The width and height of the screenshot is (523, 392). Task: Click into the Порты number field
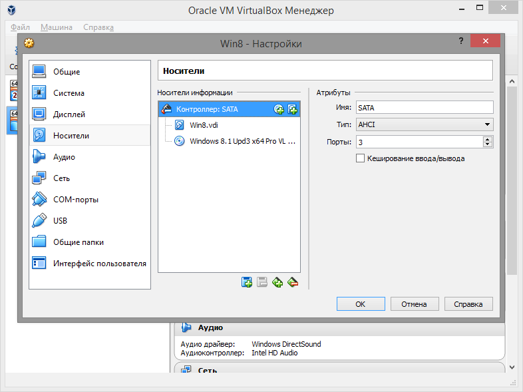419,142
